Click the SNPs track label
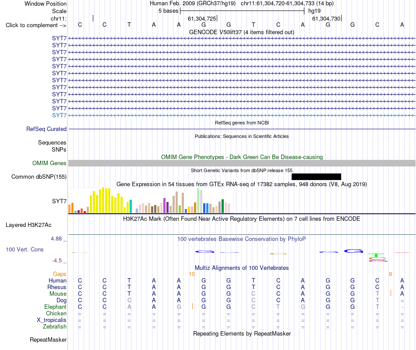The height and width of the screenshot is (350, 416). click(x=59, y=150)
